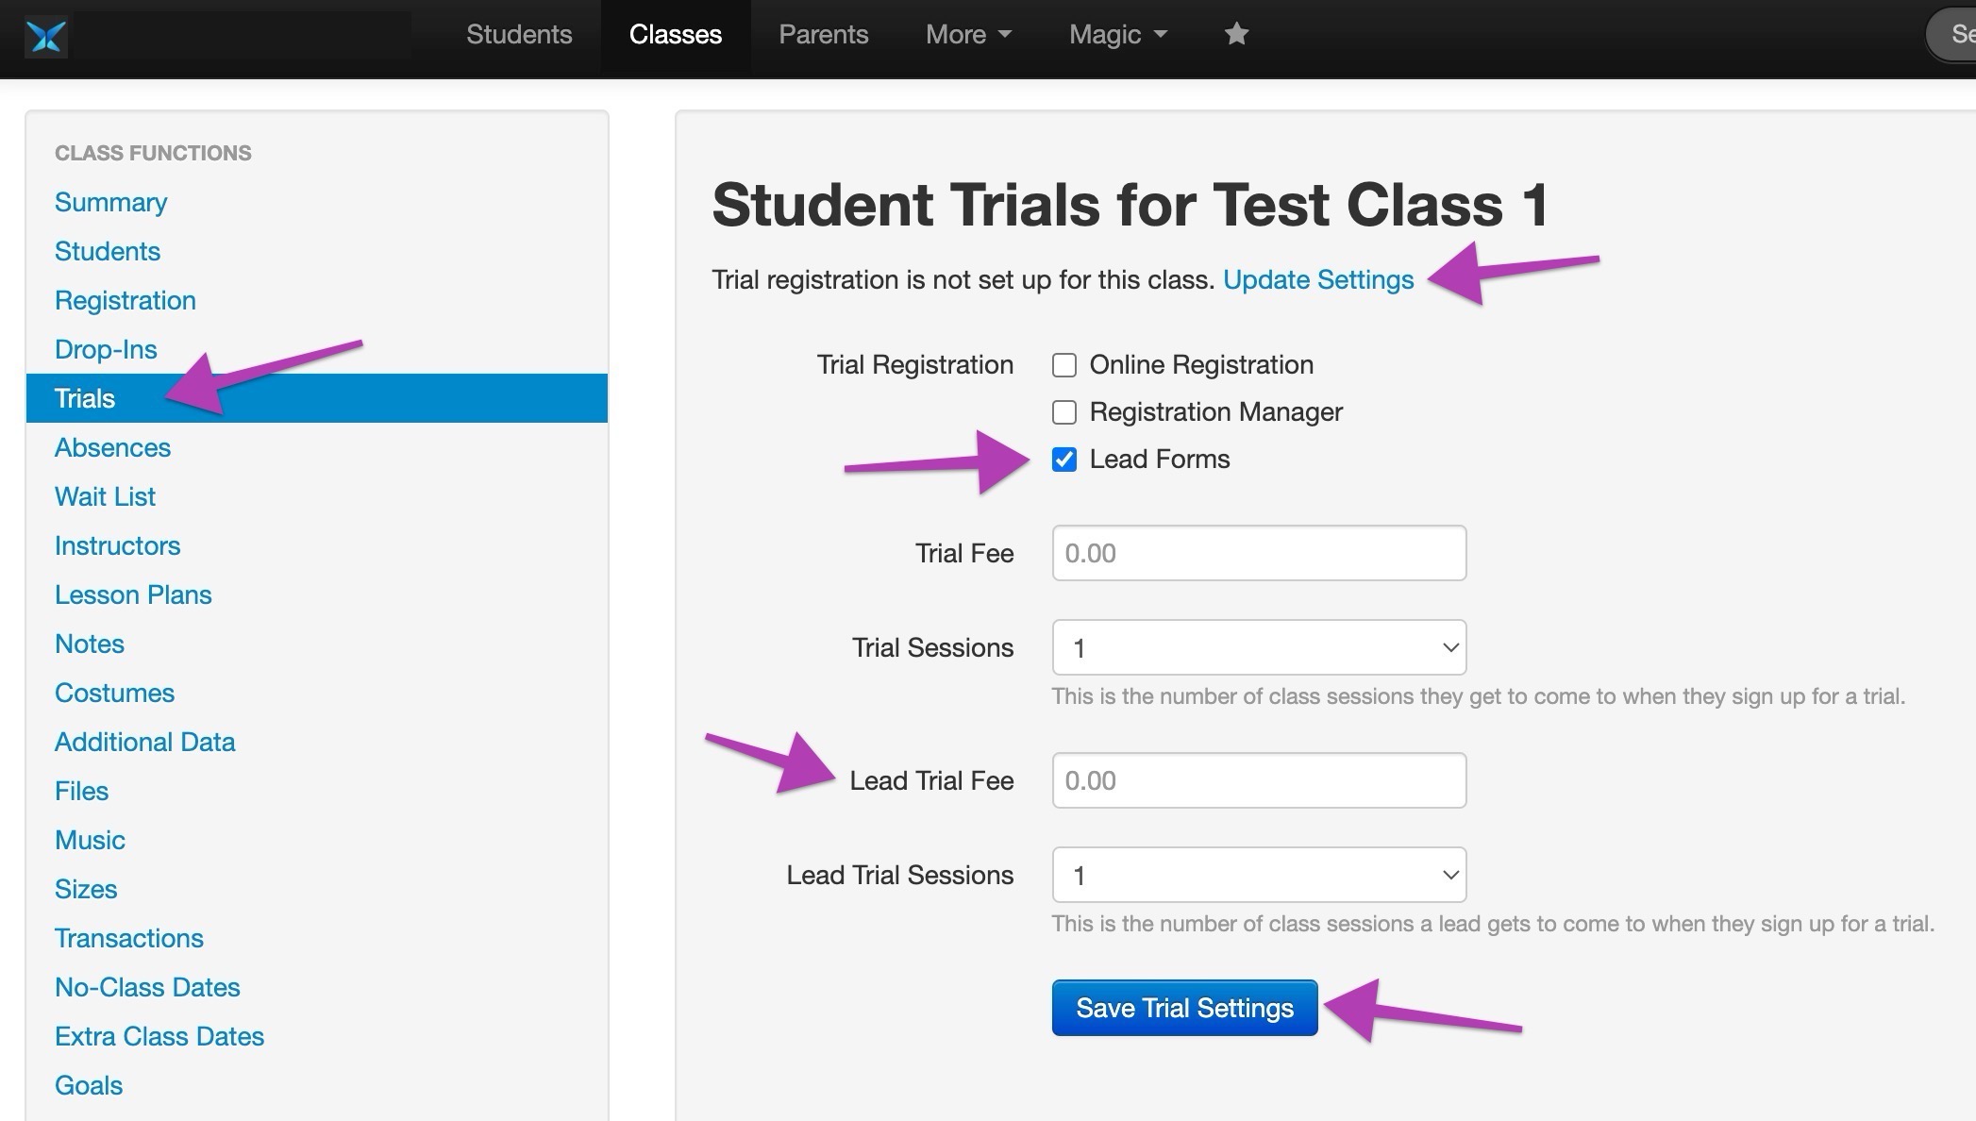The height and width of the screenshot is (1121, 1976).
Task: Open the Lesson Plans sidebar link
Action: [133, 594]
